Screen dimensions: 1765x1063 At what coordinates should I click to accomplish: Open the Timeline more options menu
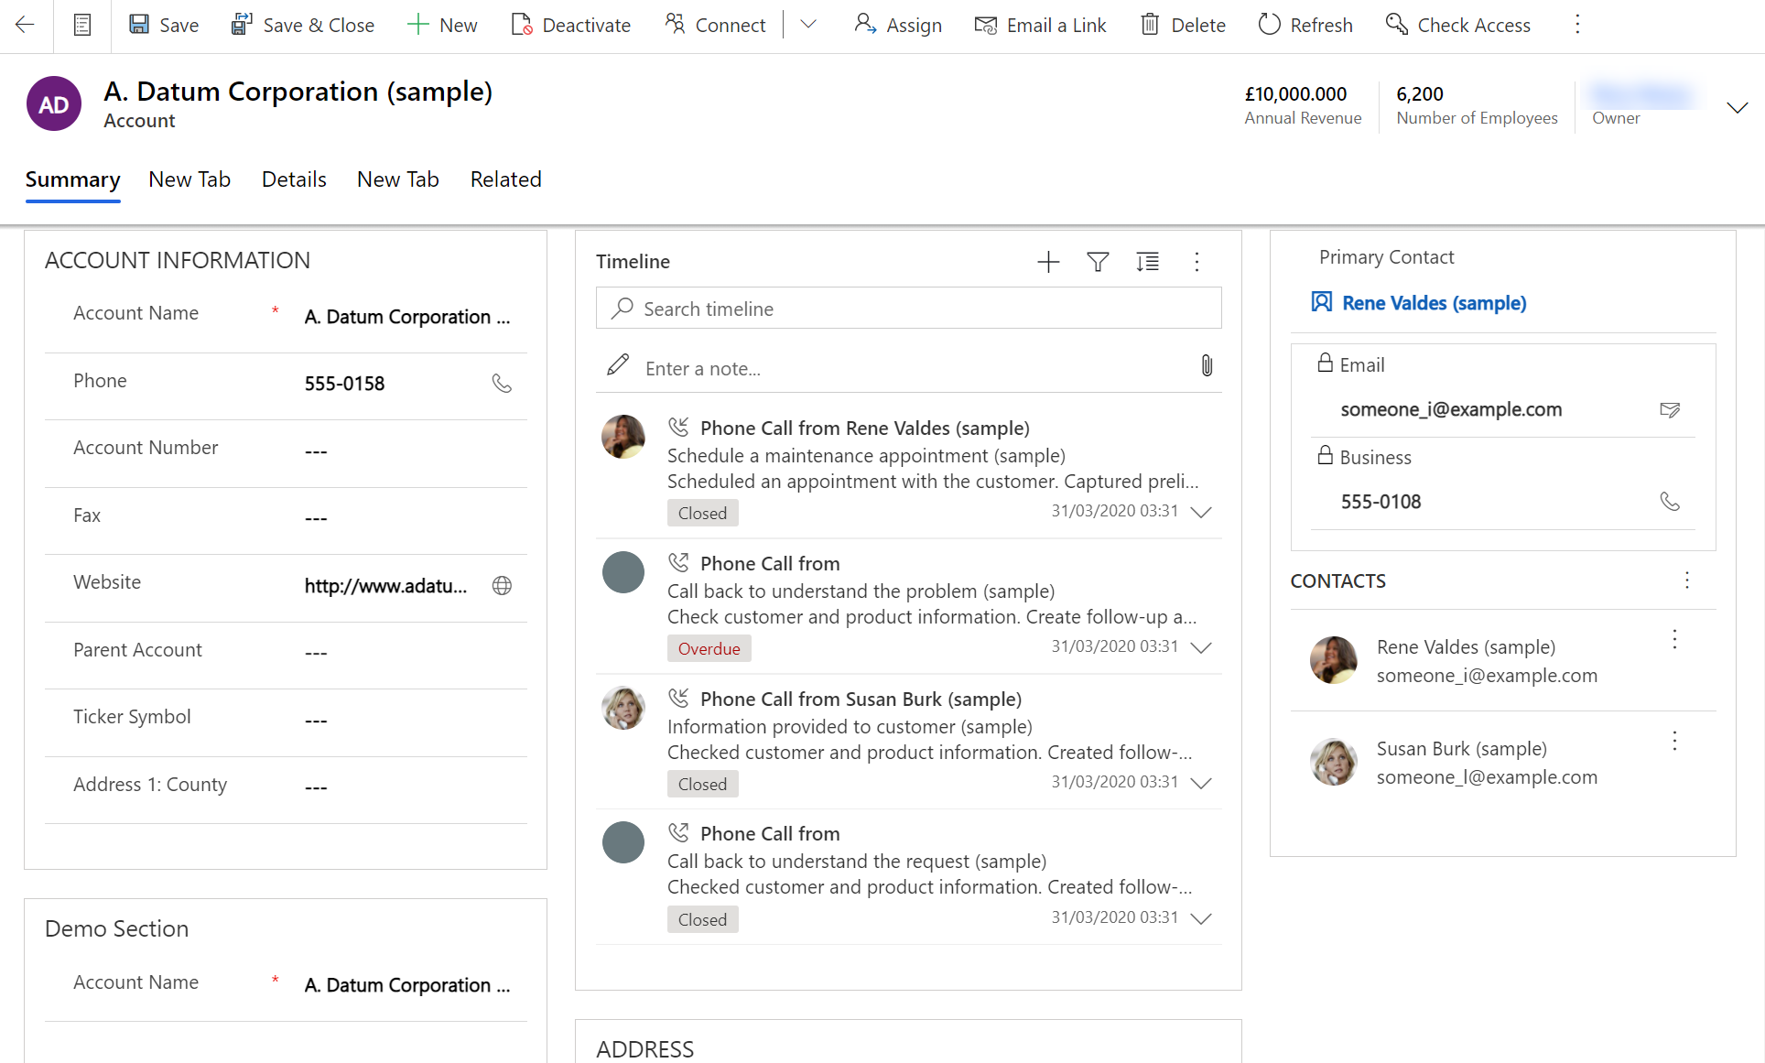click(x=1197, y=261)
